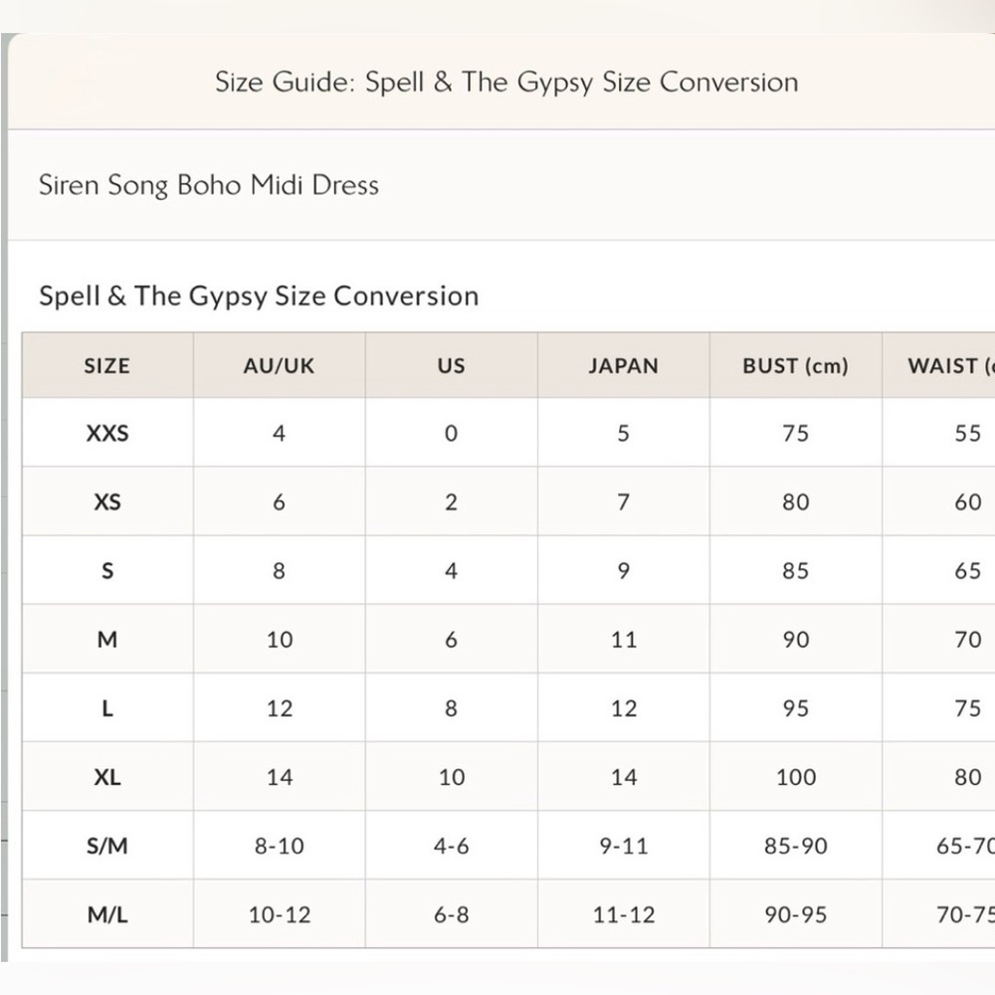Click AU/UK value 4 in XXS row

[x=280, y=434]
